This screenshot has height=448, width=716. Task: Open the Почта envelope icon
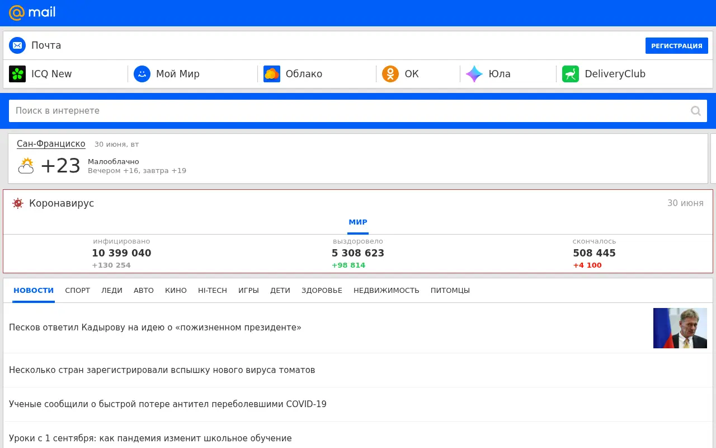pyautogui.click(x=17, y=45)
